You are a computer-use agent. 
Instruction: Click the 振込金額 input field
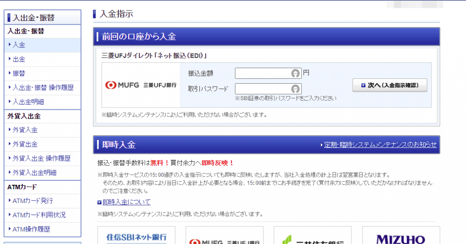click(x=268, y=73)
